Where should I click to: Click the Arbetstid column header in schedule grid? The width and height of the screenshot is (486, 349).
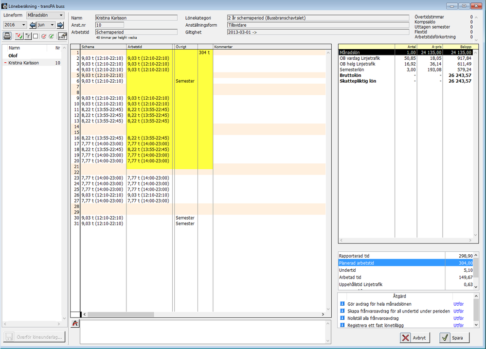[149, 47]
